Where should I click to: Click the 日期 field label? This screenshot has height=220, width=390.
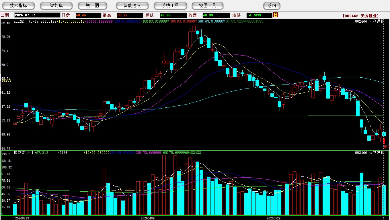(5, 15)
